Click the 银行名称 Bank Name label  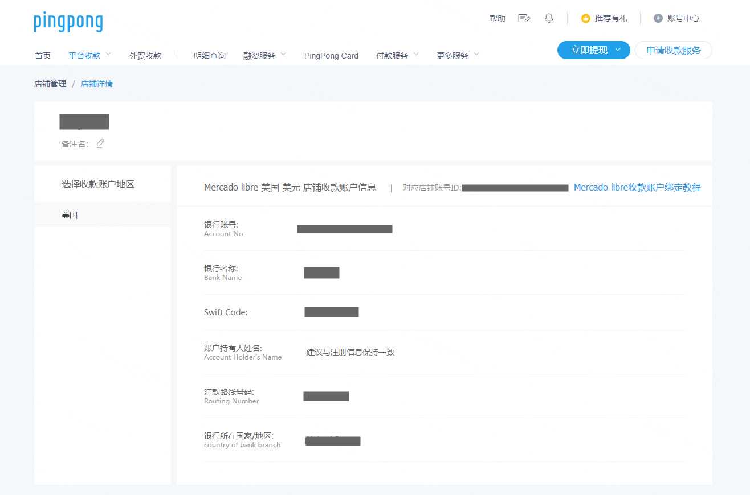[223, 273]
